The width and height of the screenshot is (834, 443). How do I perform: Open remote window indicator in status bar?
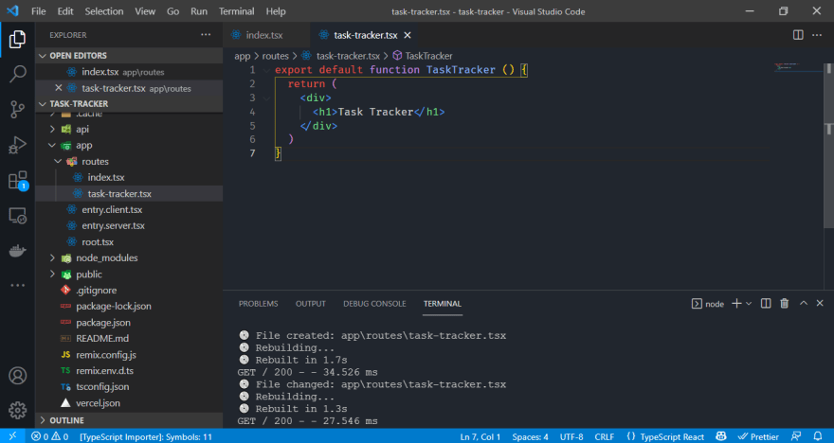(x=12, y=436)
